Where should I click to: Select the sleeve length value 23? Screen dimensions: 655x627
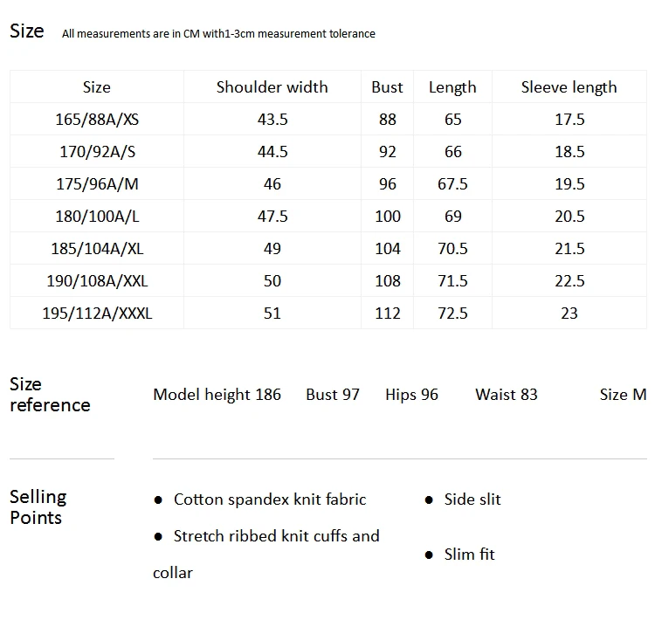569,313
